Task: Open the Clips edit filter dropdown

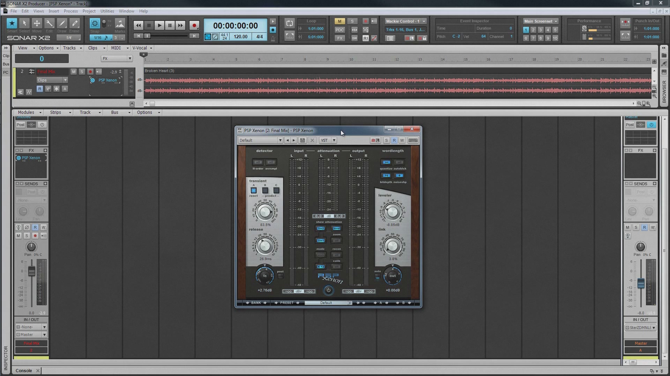Action: [52, 80]
